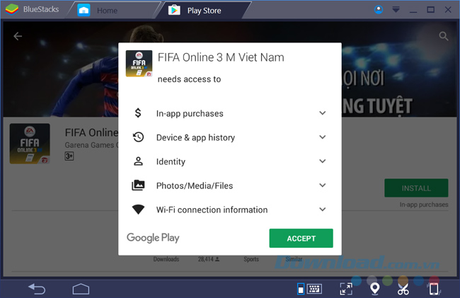The image size is (460, 298).
Task: Expand the Wi-Fi connection information chevron
Action: point(323,210)
